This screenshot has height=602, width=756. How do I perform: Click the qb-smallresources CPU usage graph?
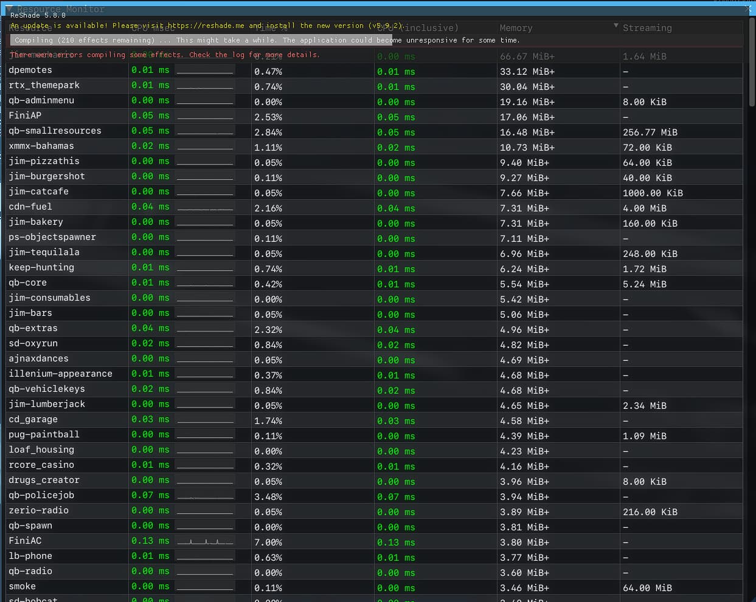(205, 131)
